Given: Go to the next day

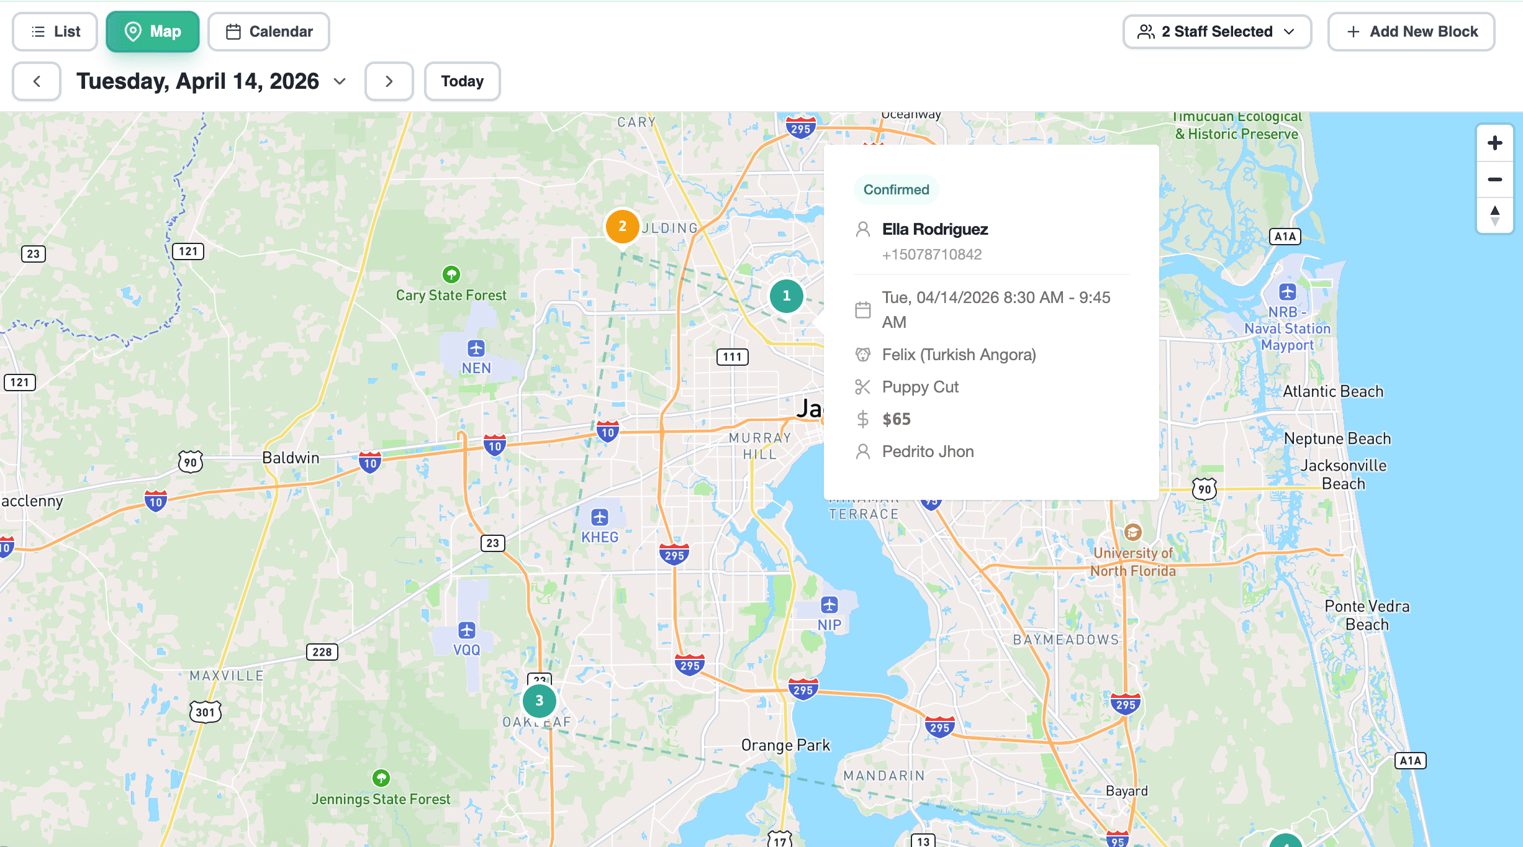Looking at the screenshot, I should 389,81.
